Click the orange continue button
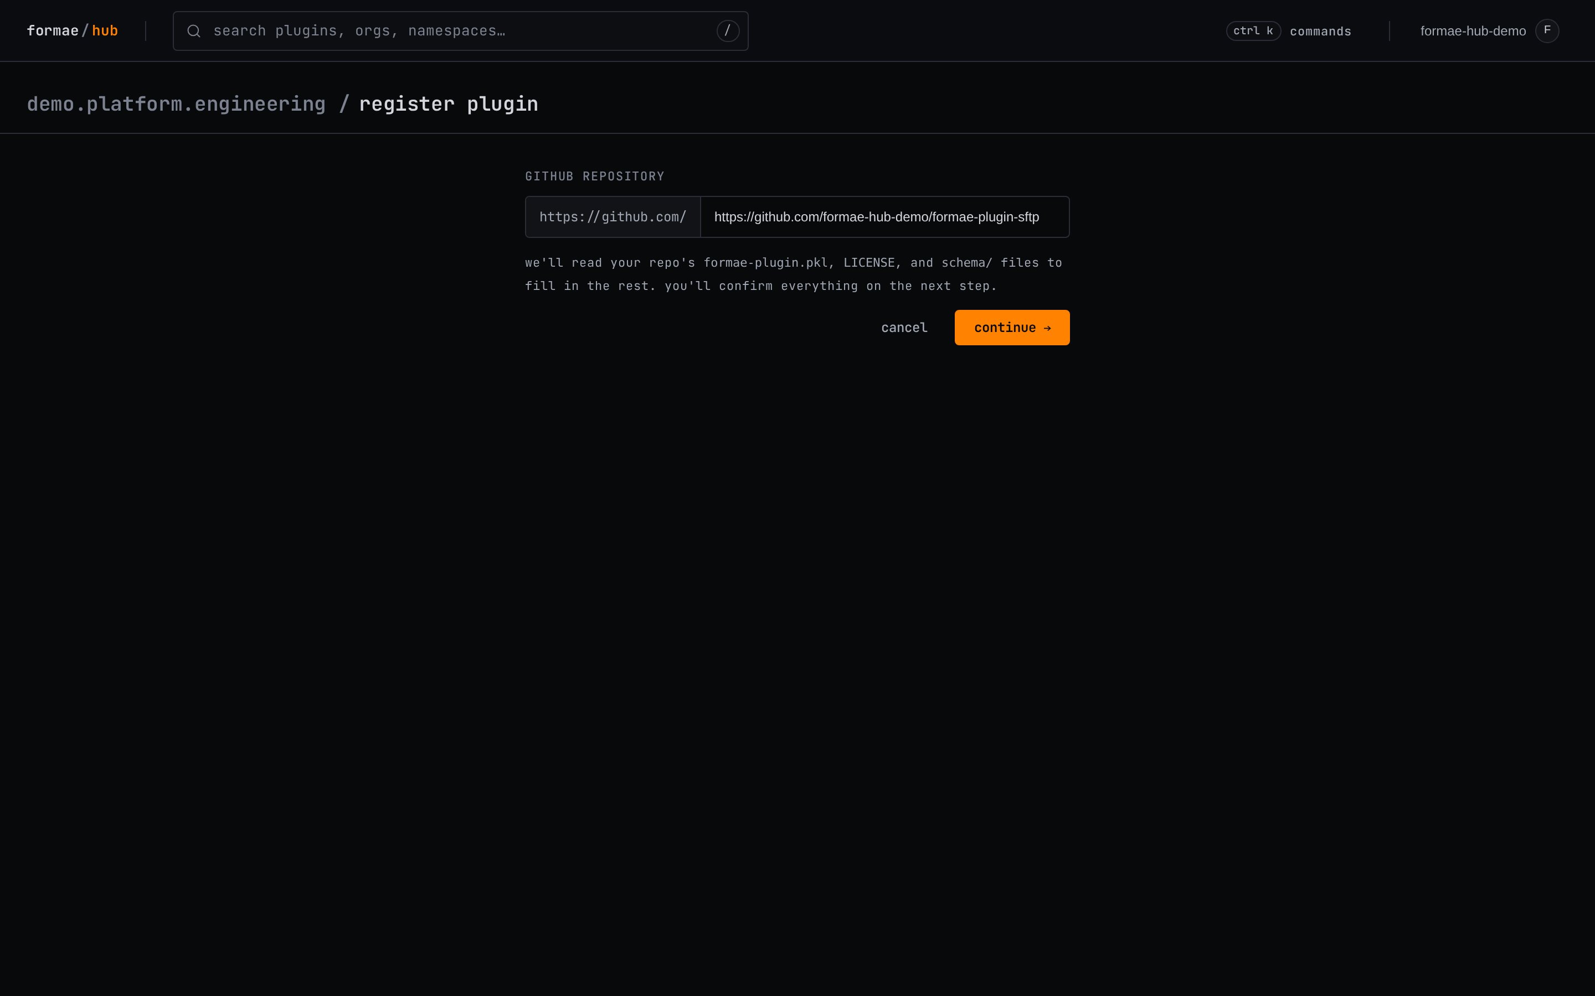Viewport: 1595px width, 996px height. coord(1012,328)
